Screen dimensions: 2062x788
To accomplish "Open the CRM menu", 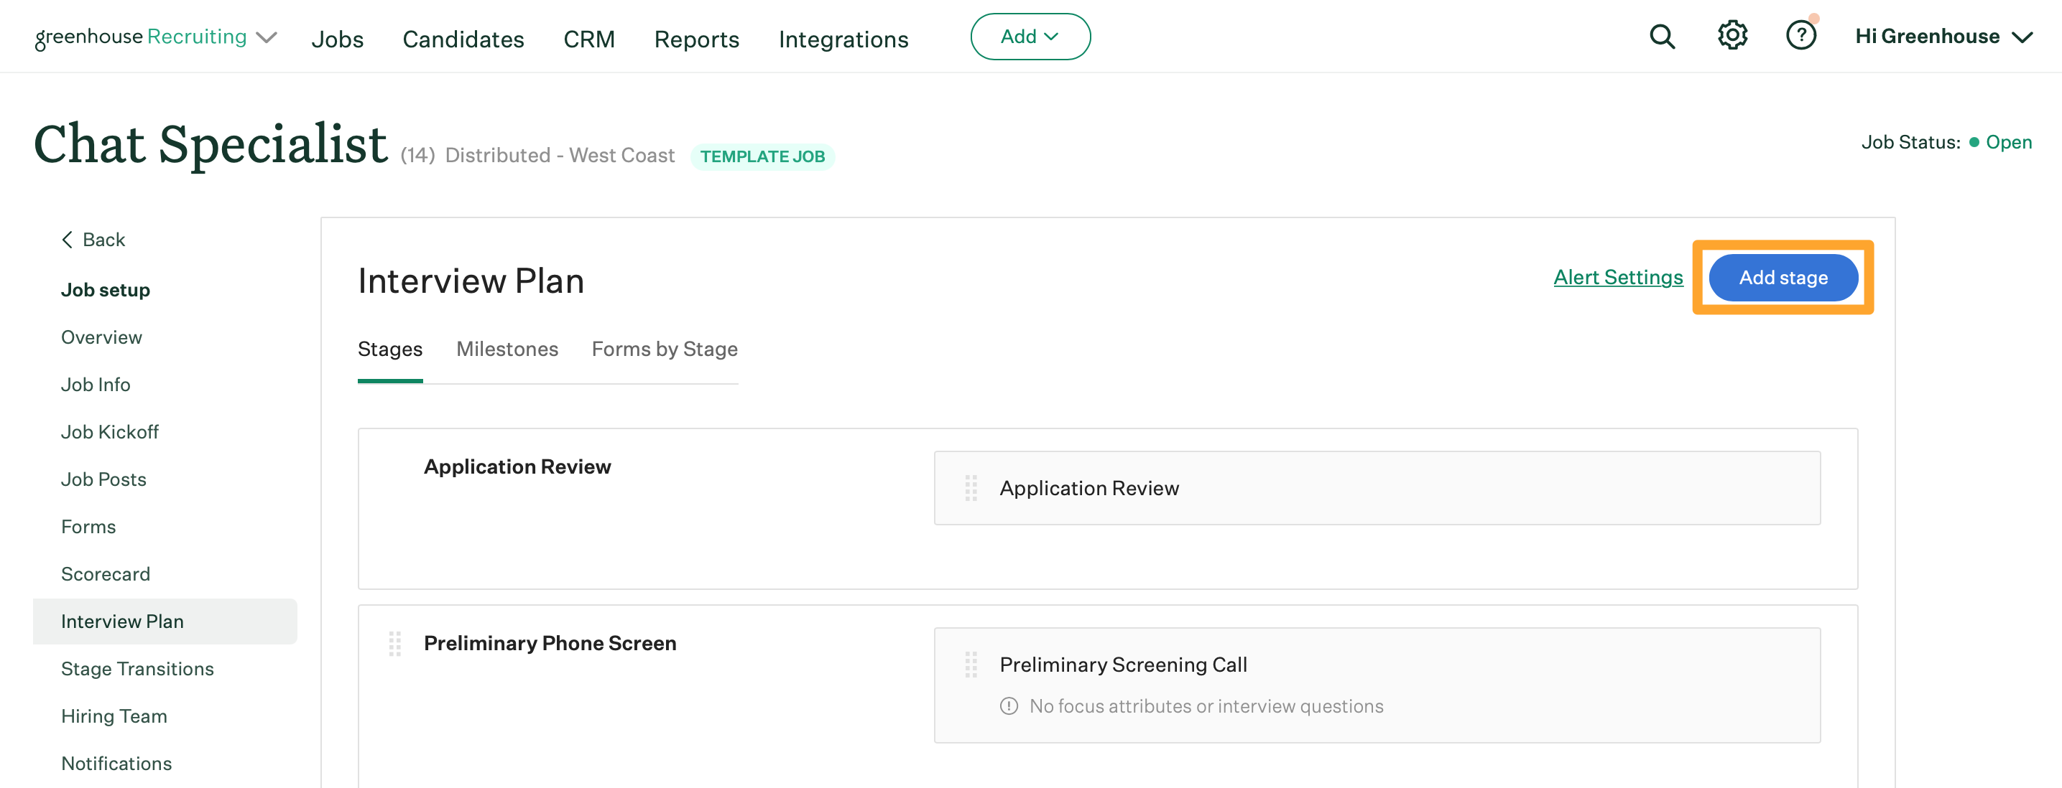I will point(589,39).
